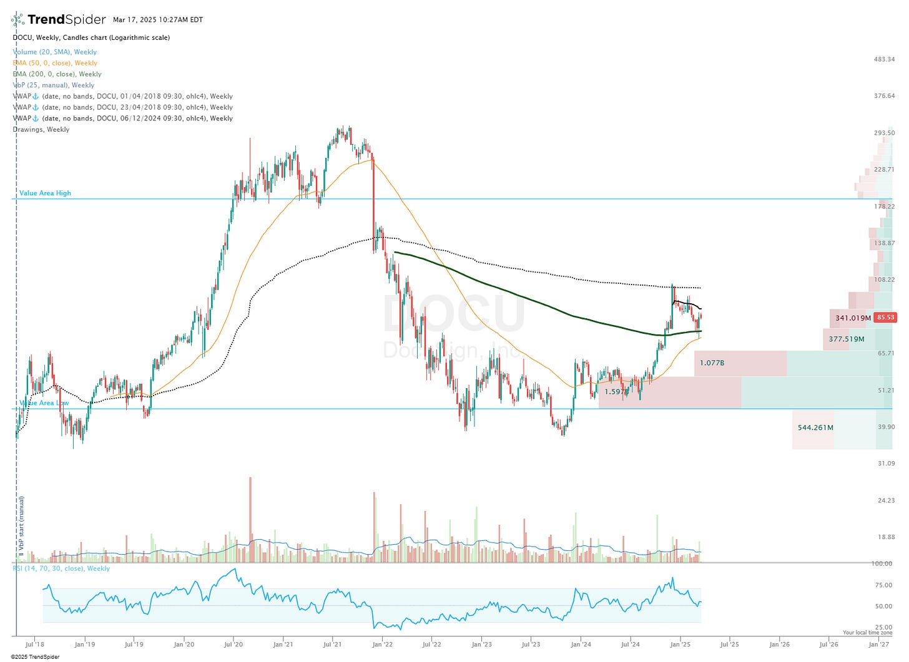Click the RSI 100.00 axis label
909x662 pixels.
tap(882, 563)
